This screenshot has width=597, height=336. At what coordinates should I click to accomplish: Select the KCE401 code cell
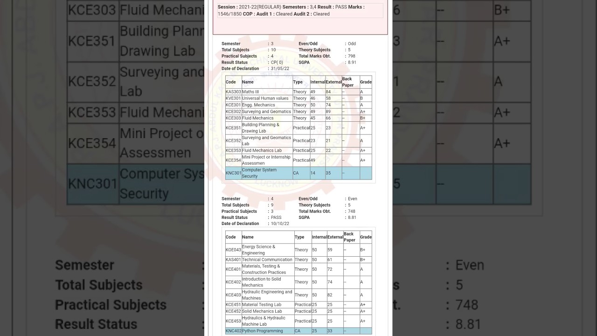[233, 269]
